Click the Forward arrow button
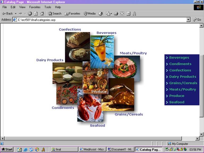This screenshot has height=153, width=204. [20, 14]
